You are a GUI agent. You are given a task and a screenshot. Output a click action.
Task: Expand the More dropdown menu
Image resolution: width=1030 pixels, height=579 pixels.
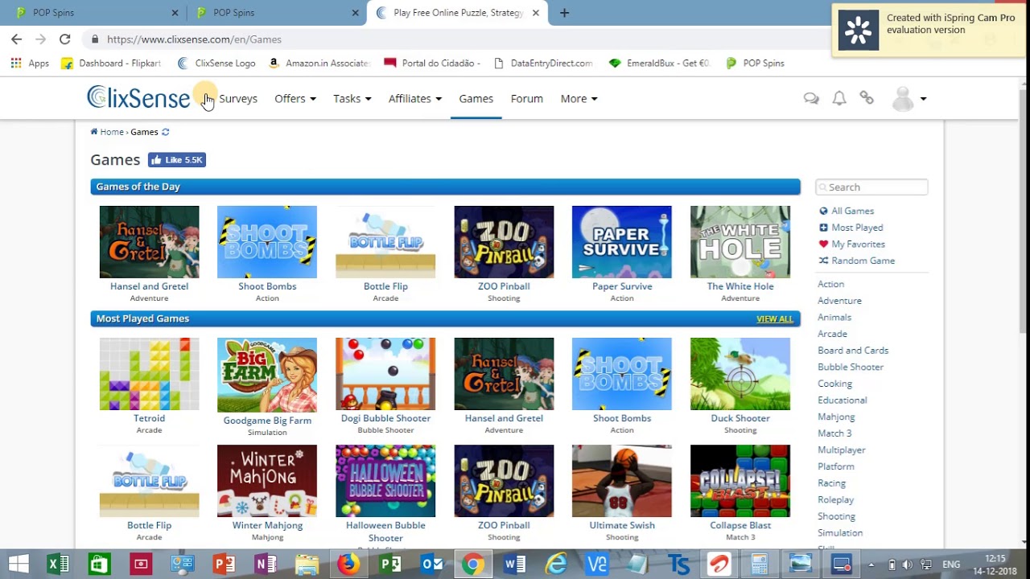(x=579, y=98)
